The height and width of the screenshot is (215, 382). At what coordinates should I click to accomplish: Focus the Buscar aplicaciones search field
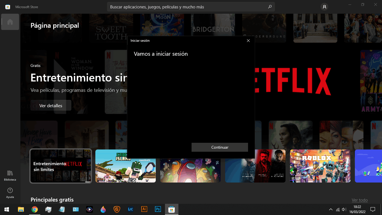click(x=191, y=7)
